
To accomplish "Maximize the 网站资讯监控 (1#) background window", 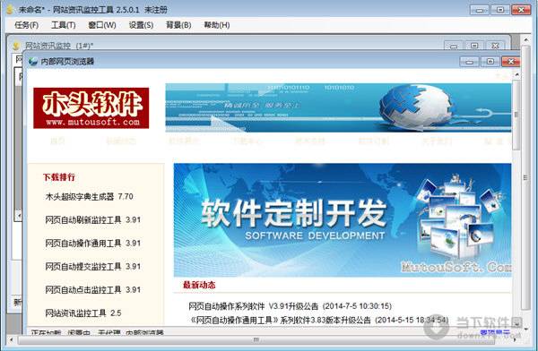I will click(474, 46).
